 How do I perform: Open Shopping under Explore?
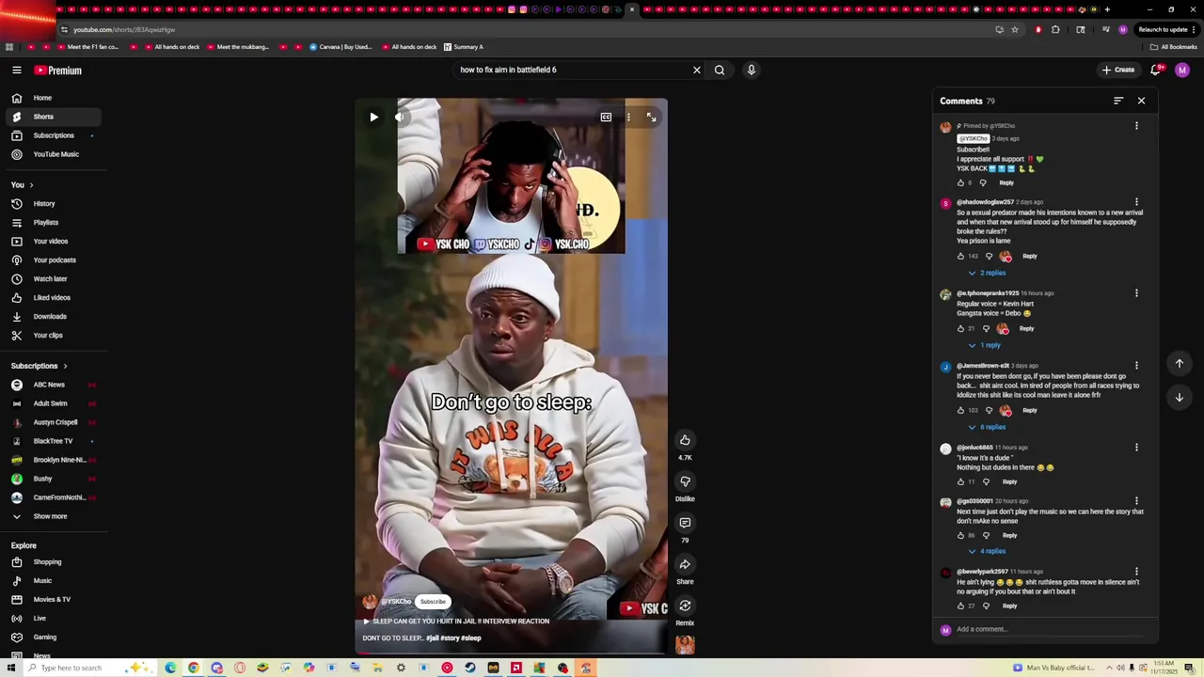53,562
